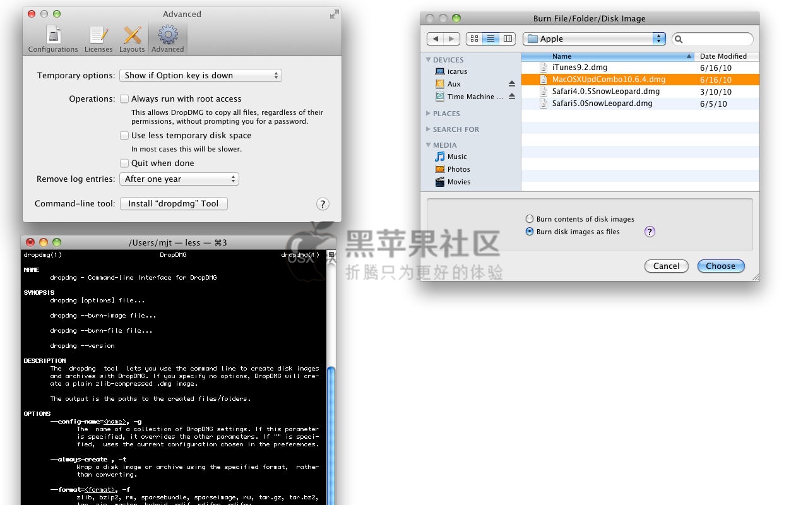
Task: Open Photos in the Media sidebar
Action: point(453,169)
